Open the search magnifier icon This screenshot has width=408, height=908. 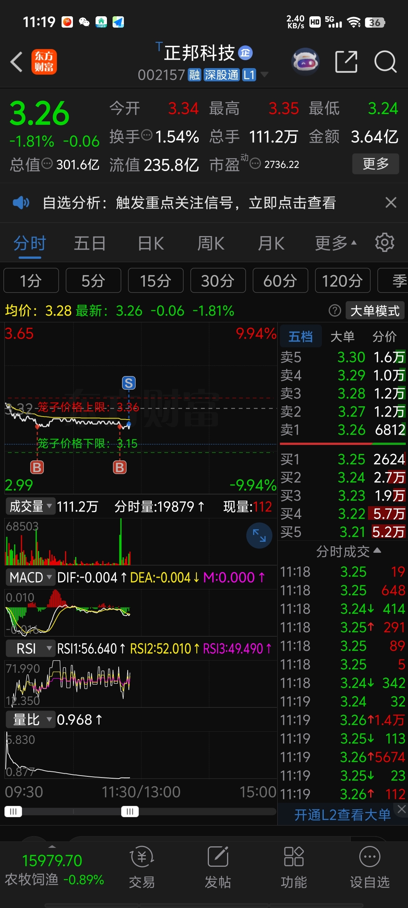pyautogui.click(x=385, y=61)
